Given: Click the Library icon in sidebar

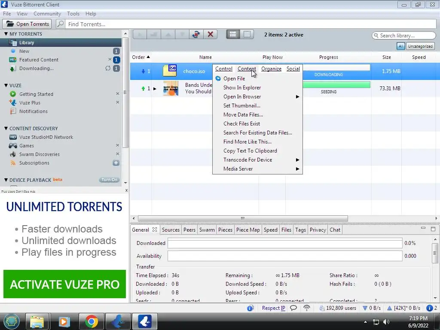Looking at the screenshot, I should (13, 43).
